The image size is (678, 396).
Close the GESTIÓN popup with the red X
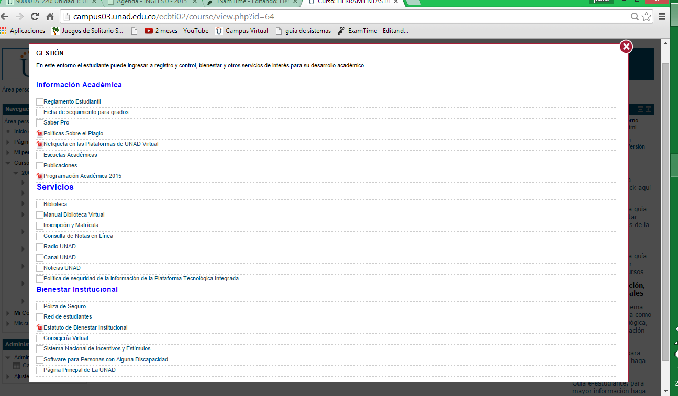[x=626, y=47]
